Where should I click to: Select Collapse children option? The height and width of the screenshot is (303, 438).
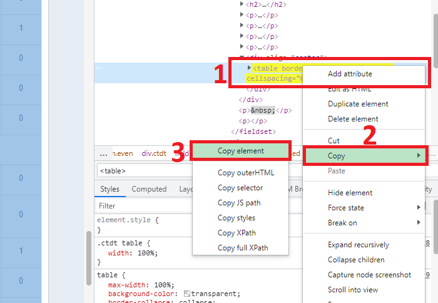pyautogui.click(x=356, y=260)
